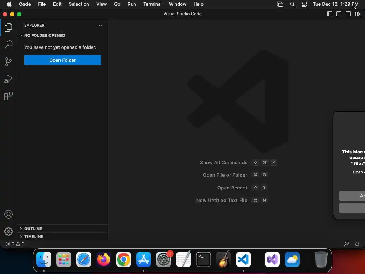Image resolution: width=365 pixels, height=274 pixels.
Task: Open Visual Studio (purple) from the Dock
Action: tap(272, 259)
